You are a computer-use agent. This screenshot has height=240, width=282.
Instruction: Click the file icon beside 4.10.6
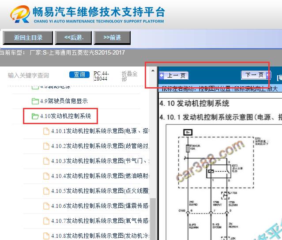(x=46, y=206)
